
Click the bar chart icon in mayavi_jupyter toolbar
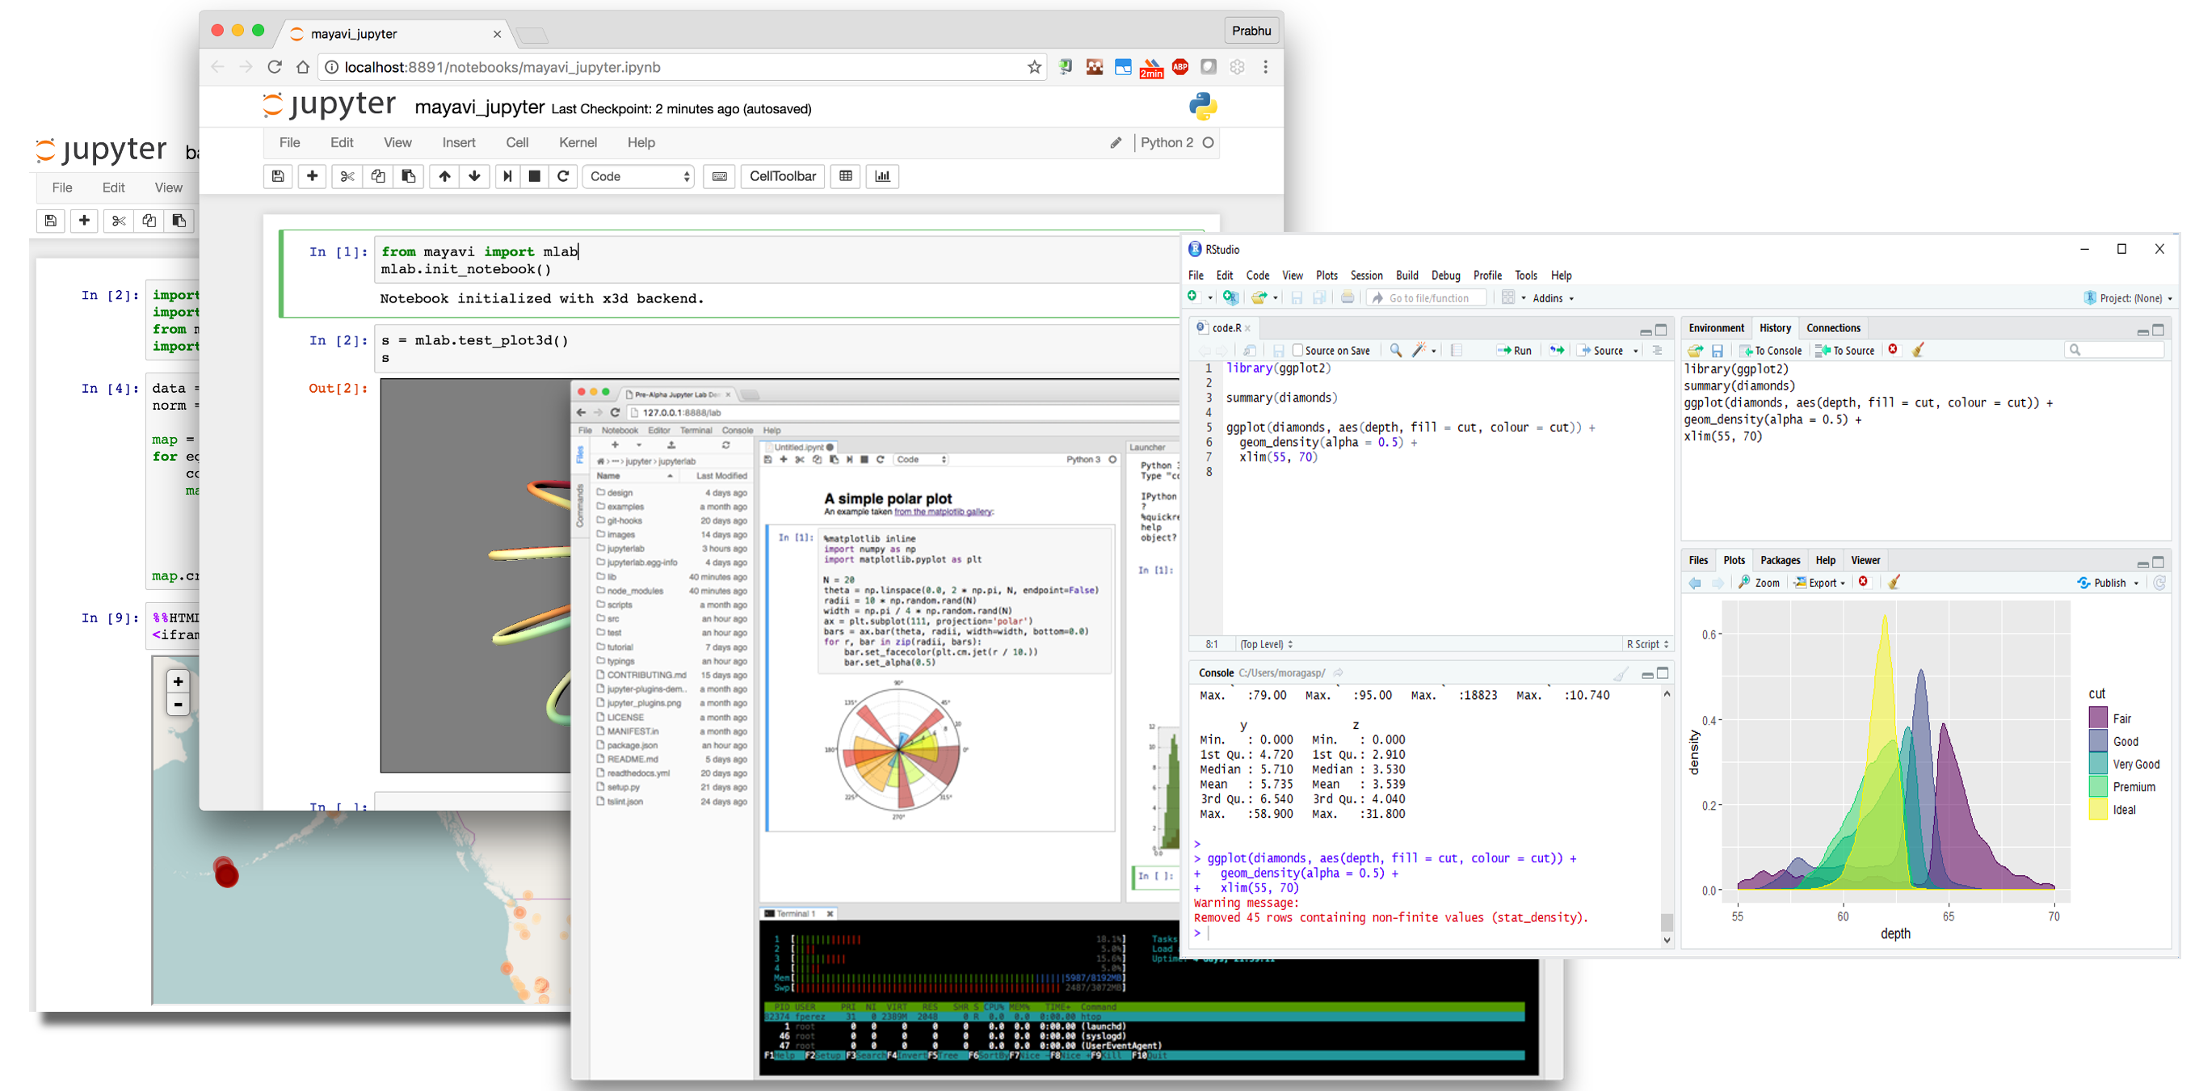tap(883, 177)
